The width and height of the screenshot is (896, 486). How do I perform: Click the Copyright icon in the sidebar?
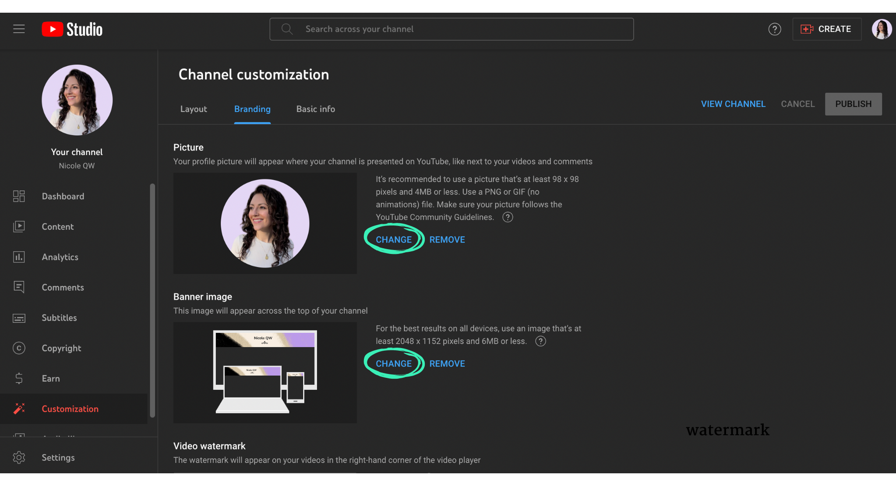[x=19, y=348]
